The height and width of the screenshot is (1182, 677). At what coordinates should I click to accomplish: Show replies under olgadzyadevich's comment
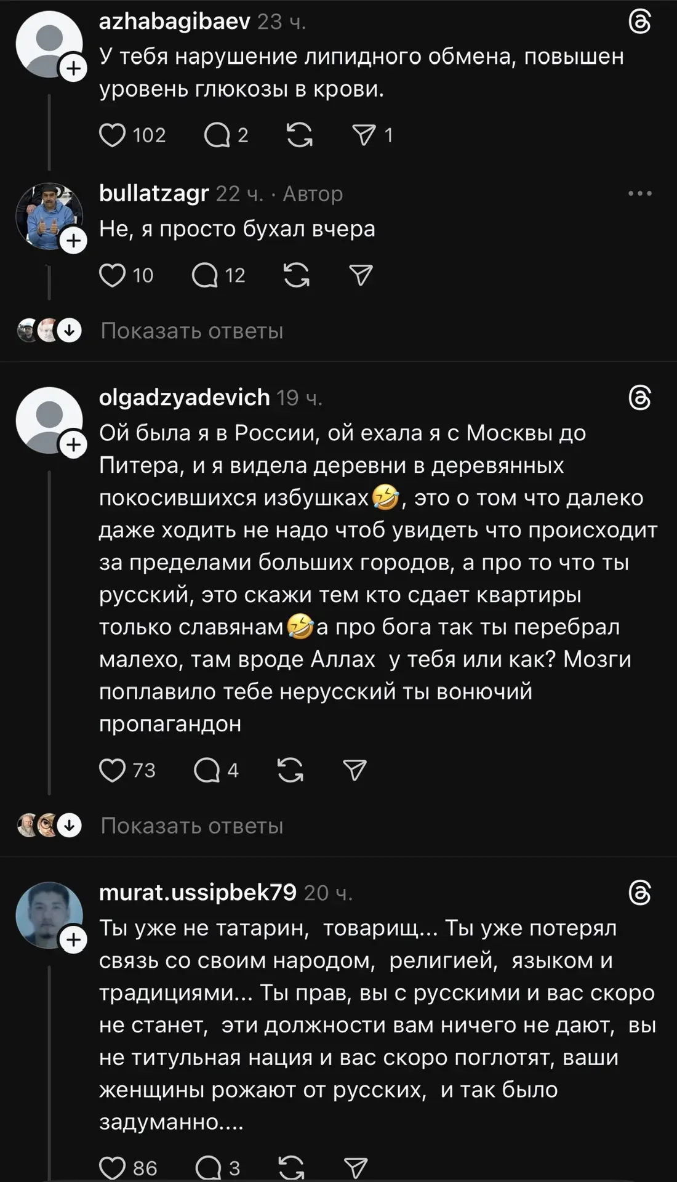[191, 826]
